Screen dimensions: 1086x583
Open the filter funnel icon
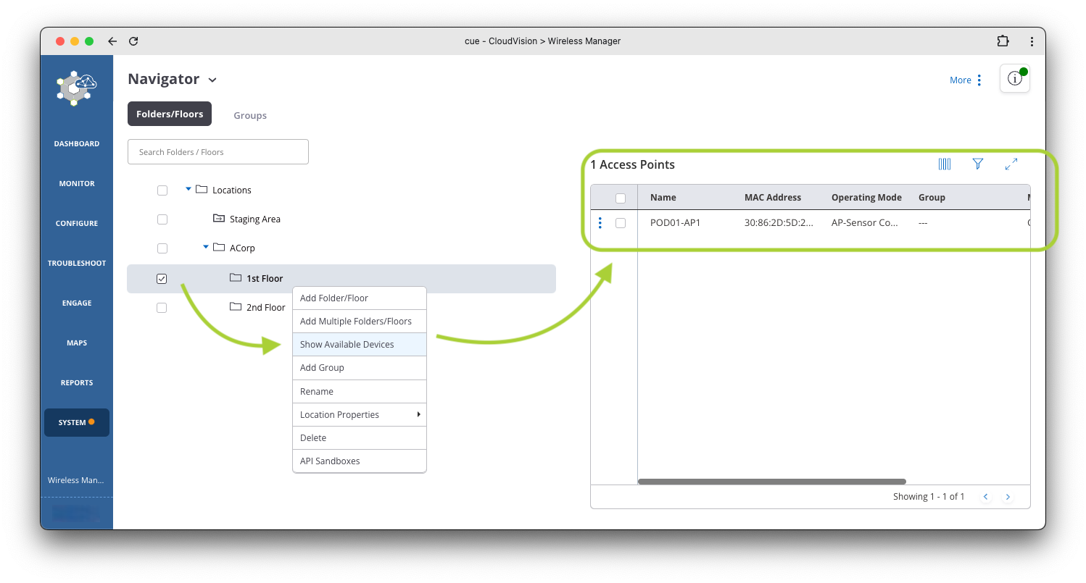click(x=977, y=164)
